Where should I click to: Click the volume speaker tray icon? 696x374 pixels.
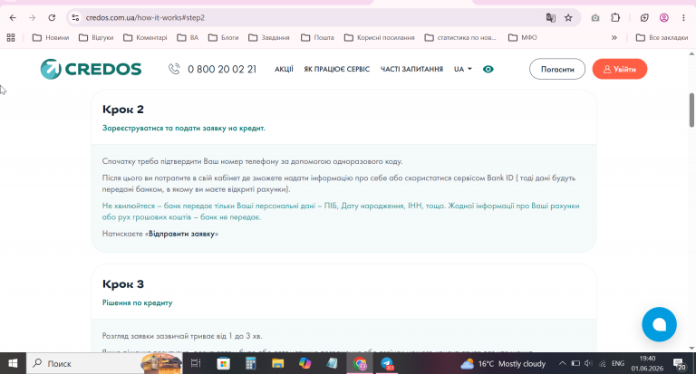588,363
